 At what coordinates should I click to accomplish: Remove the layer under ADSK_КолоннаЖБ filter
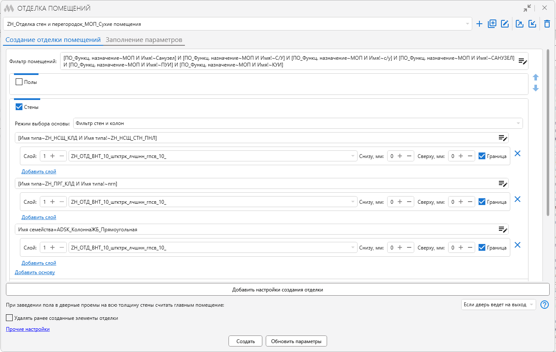click(517, 245)
